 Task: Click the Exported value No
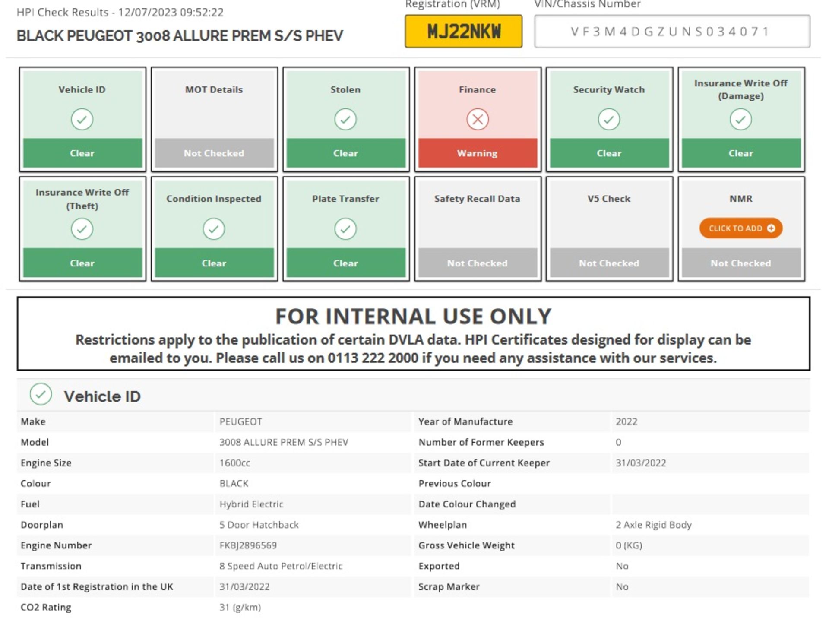(x=622, y=566)
